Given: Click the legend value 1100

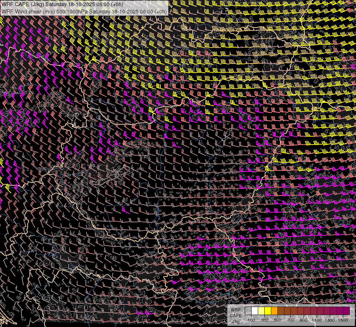Looking at the screenshot, I should click(x=316, y=320).
